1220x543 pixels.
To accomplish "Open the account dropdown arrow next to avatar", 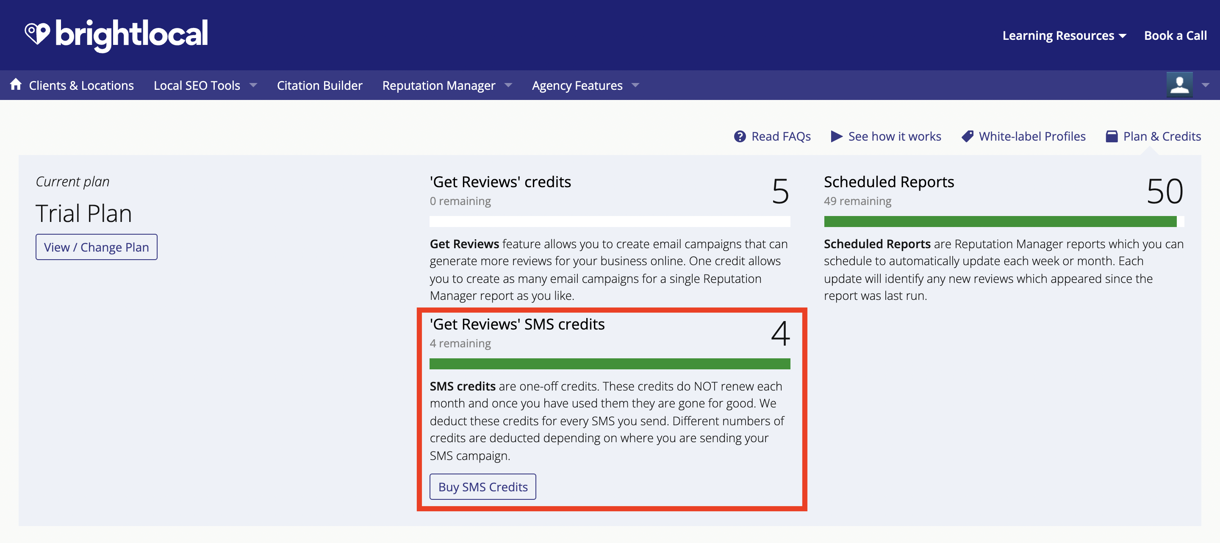I will 1205,85.
